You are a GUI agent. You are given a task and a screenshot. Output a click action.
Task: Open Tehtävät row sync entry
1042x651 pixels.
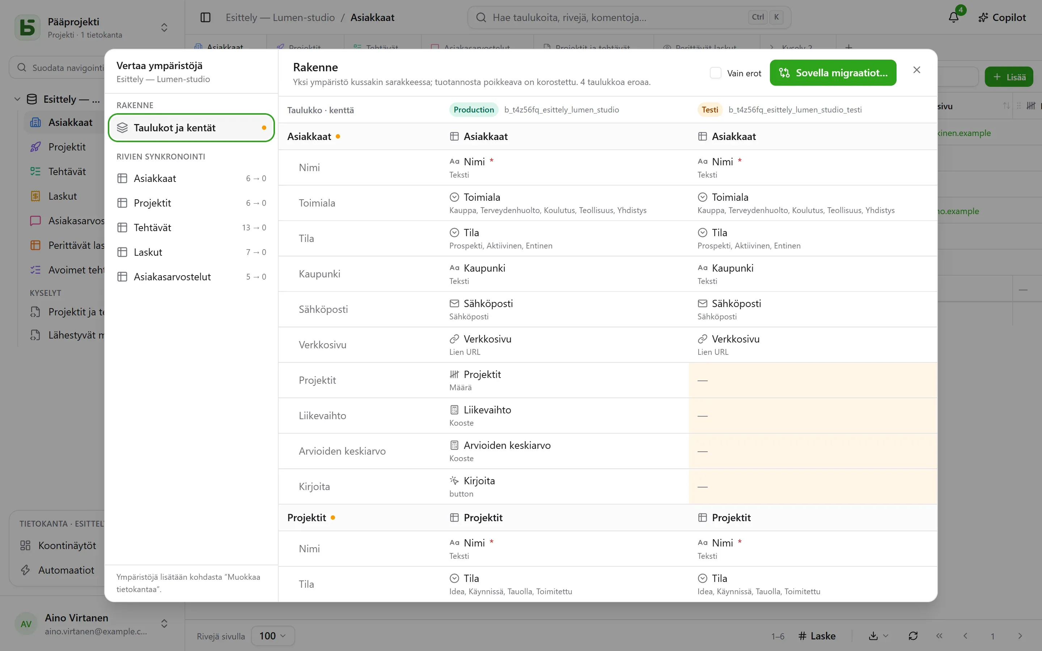(191, 227)
